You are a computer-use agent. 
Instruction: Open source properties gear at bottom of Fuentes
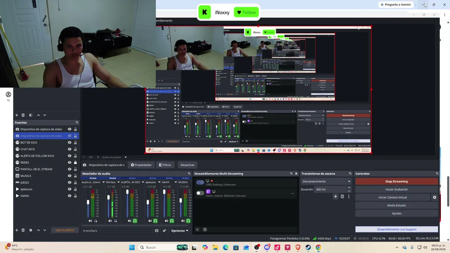[x=31, y=230]
